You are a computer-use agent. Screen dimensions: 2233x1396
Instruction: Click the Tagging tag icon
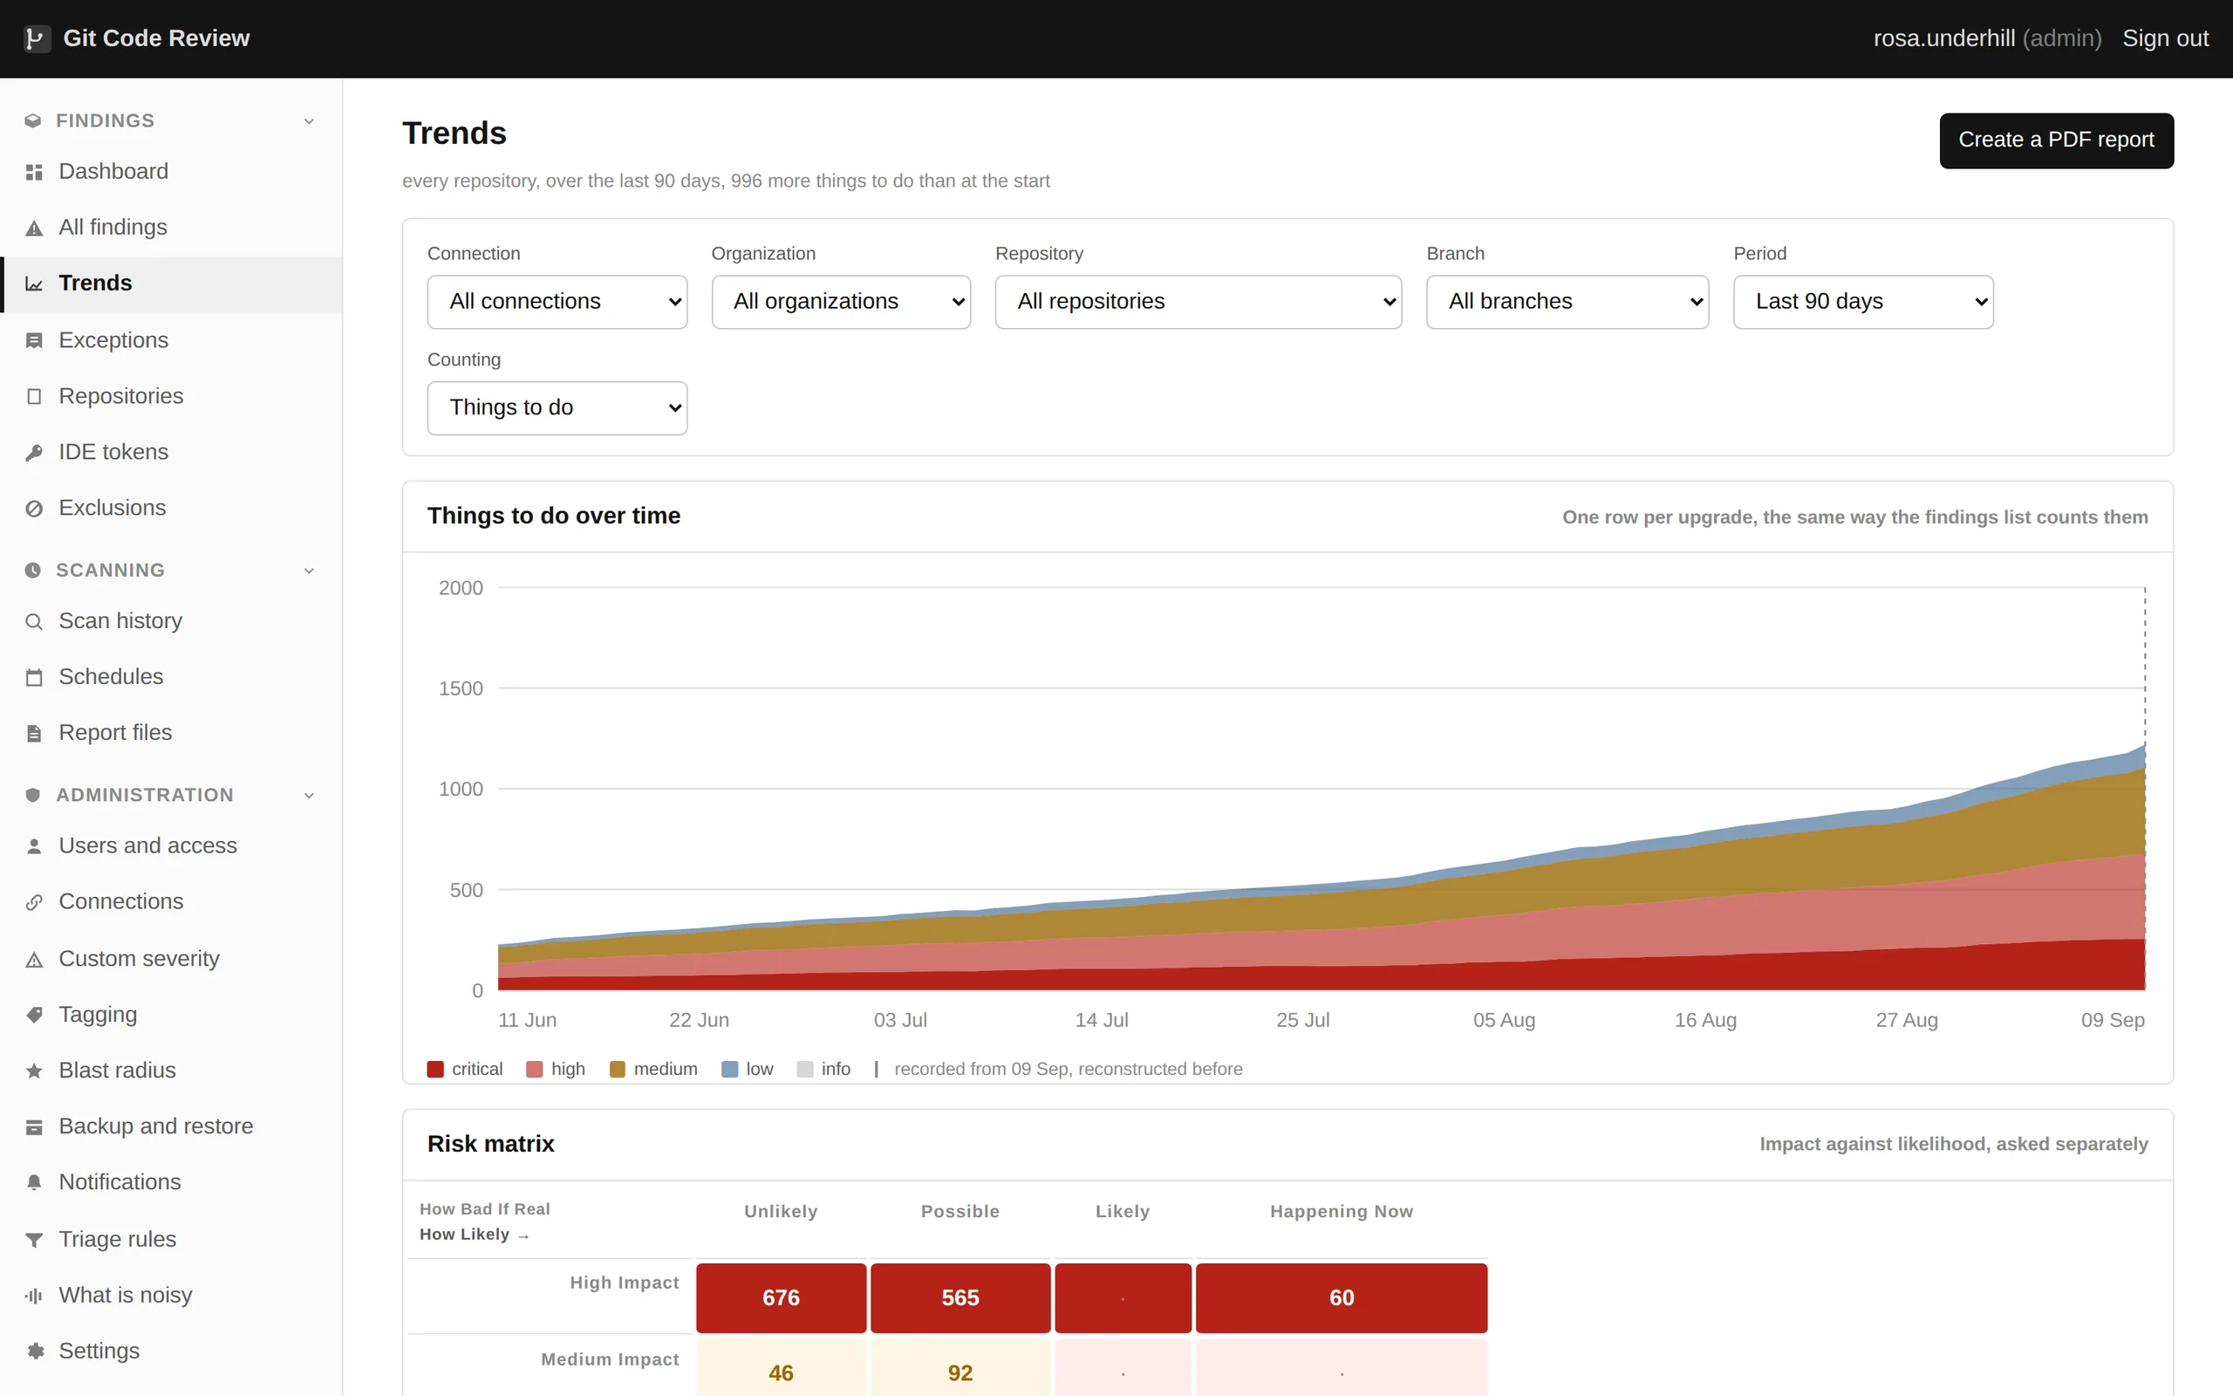34,1015
